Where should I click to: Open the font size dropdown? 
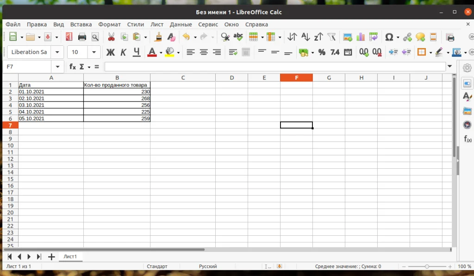click(94, 52)
